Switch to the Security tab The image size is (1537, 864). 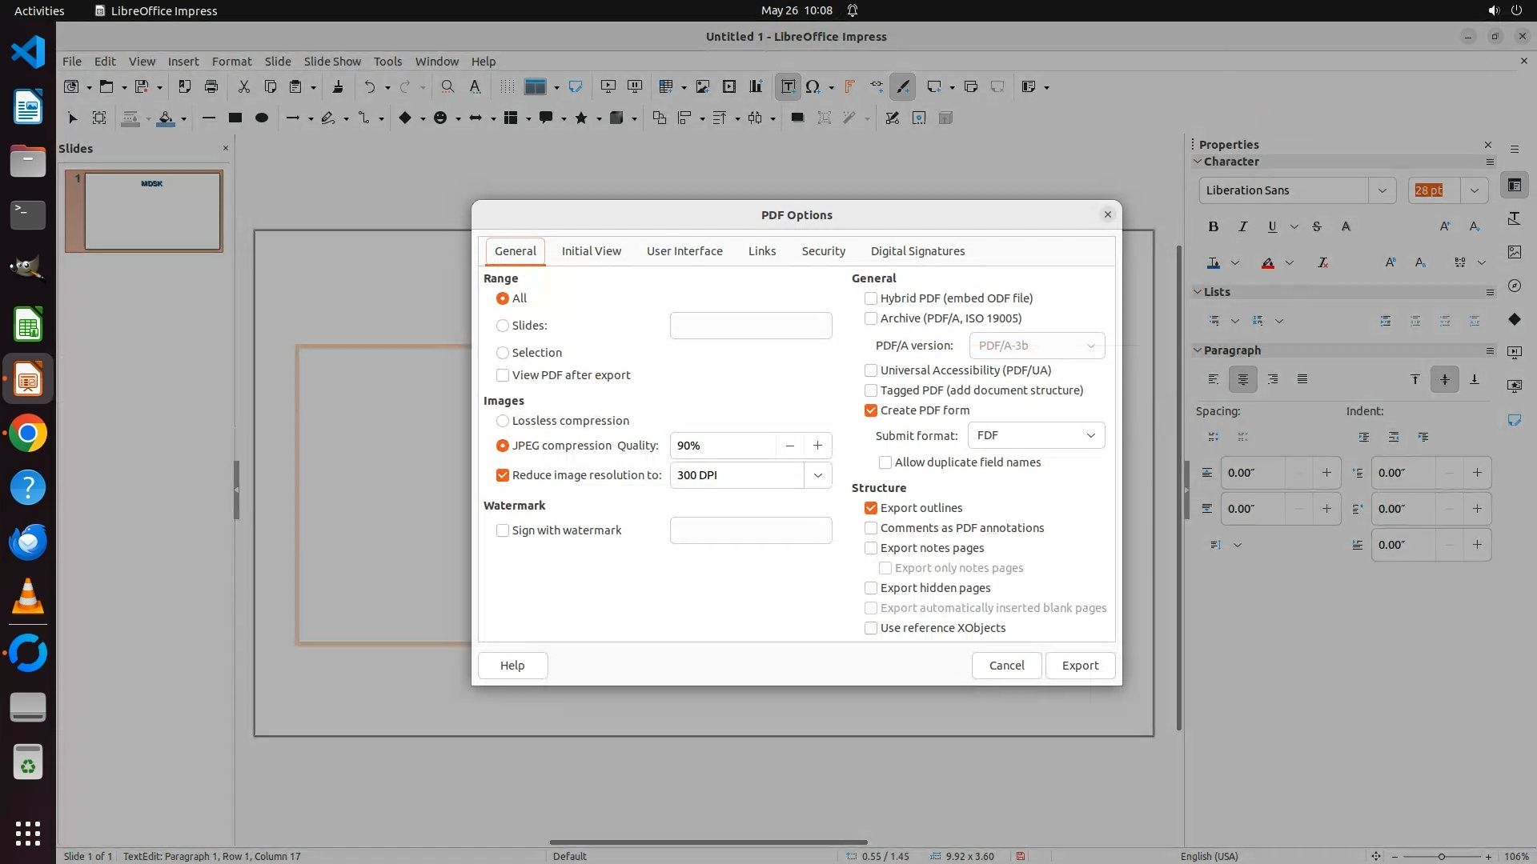pyautogui.click(x=823, y=251)
